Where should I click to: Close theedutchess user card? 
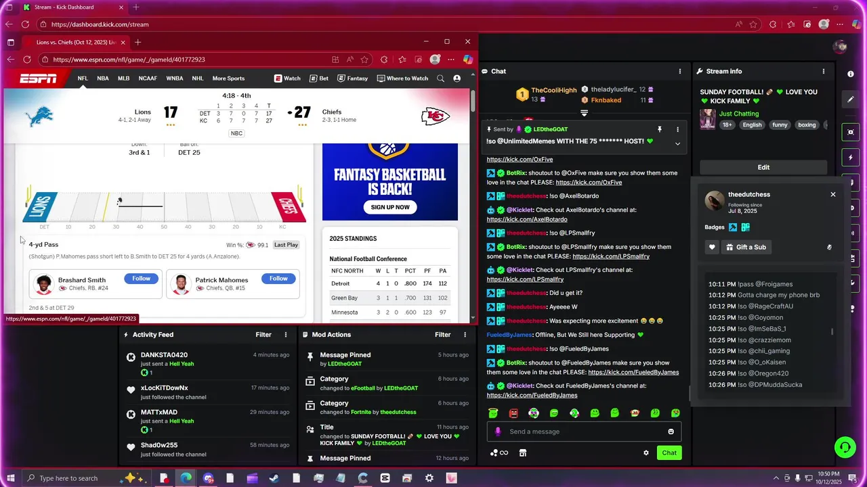[x=833, y=195]
